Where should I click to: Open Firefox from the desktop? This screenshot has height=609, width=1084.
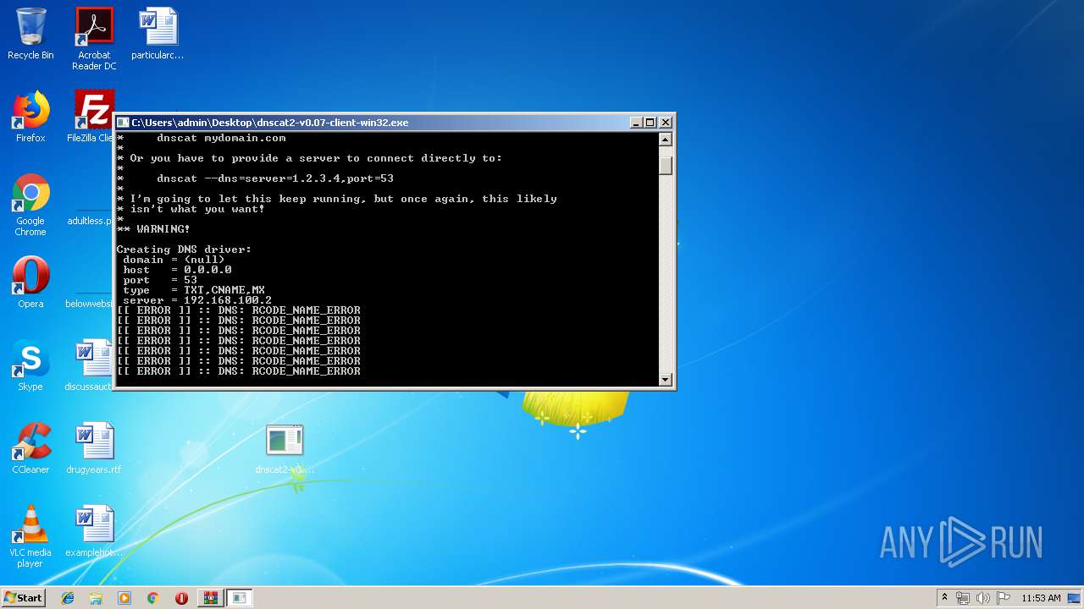(30, 117)
